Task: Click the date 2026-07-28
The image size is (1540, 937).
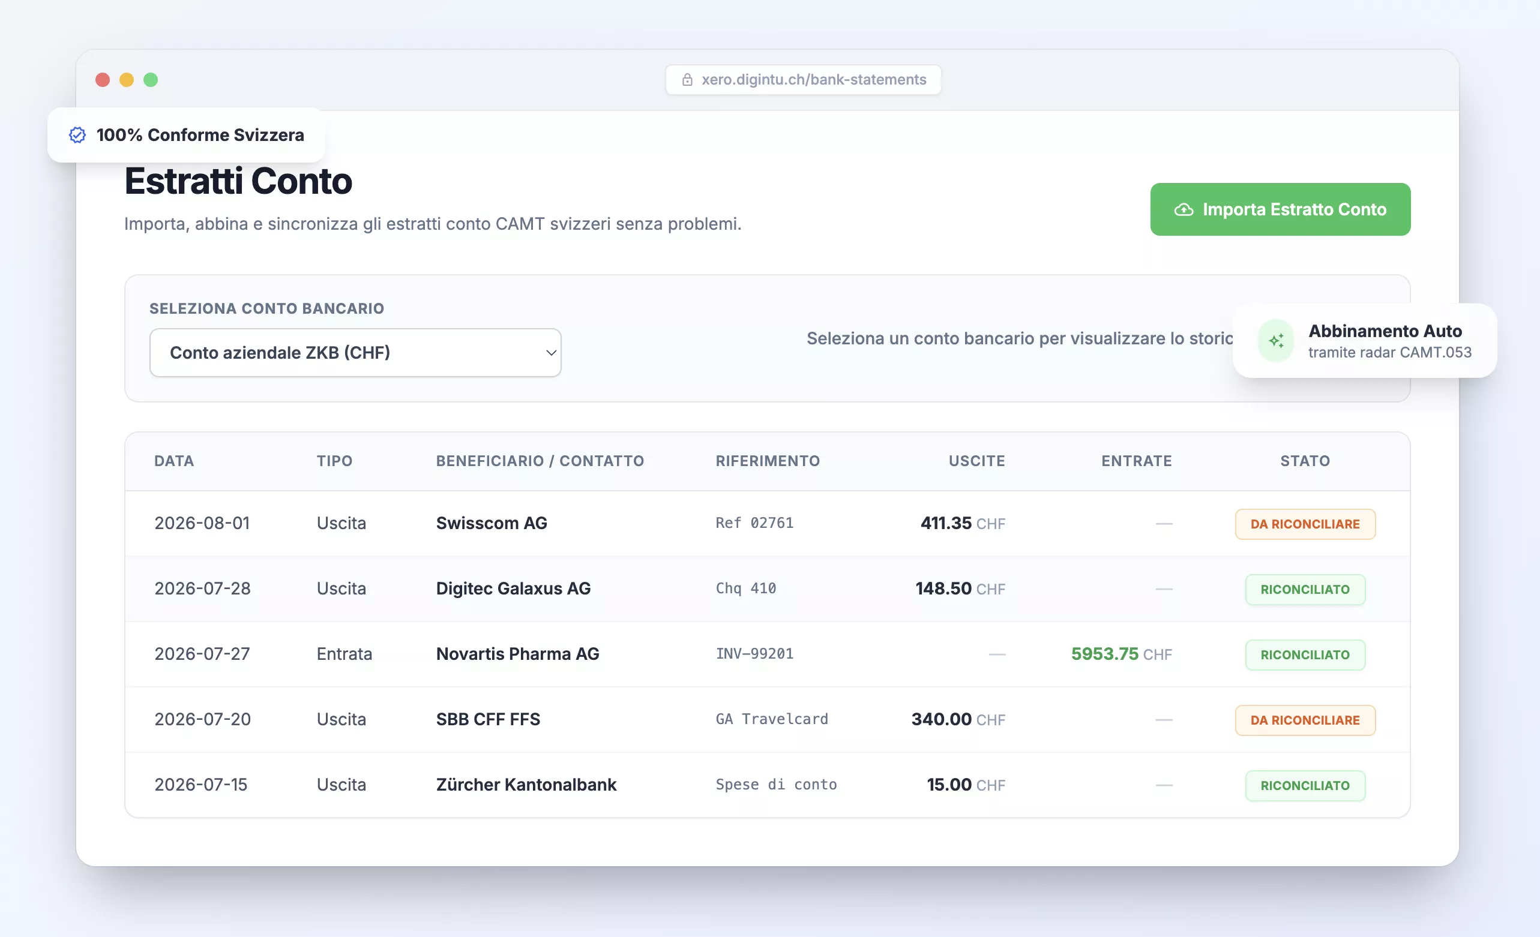Action: [202, 588]
